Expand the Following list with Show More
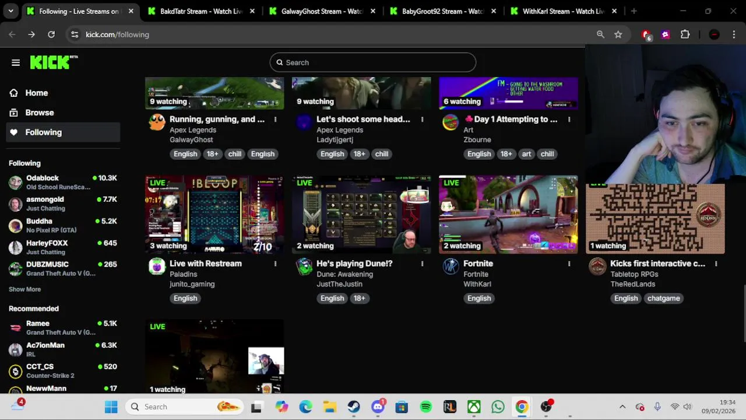This screenshot has height=420, width=746. (24, 289)
